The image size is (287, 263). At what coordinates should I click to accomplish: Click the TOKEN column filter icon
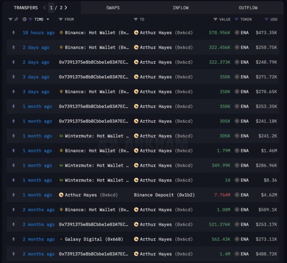coord(237,19)
